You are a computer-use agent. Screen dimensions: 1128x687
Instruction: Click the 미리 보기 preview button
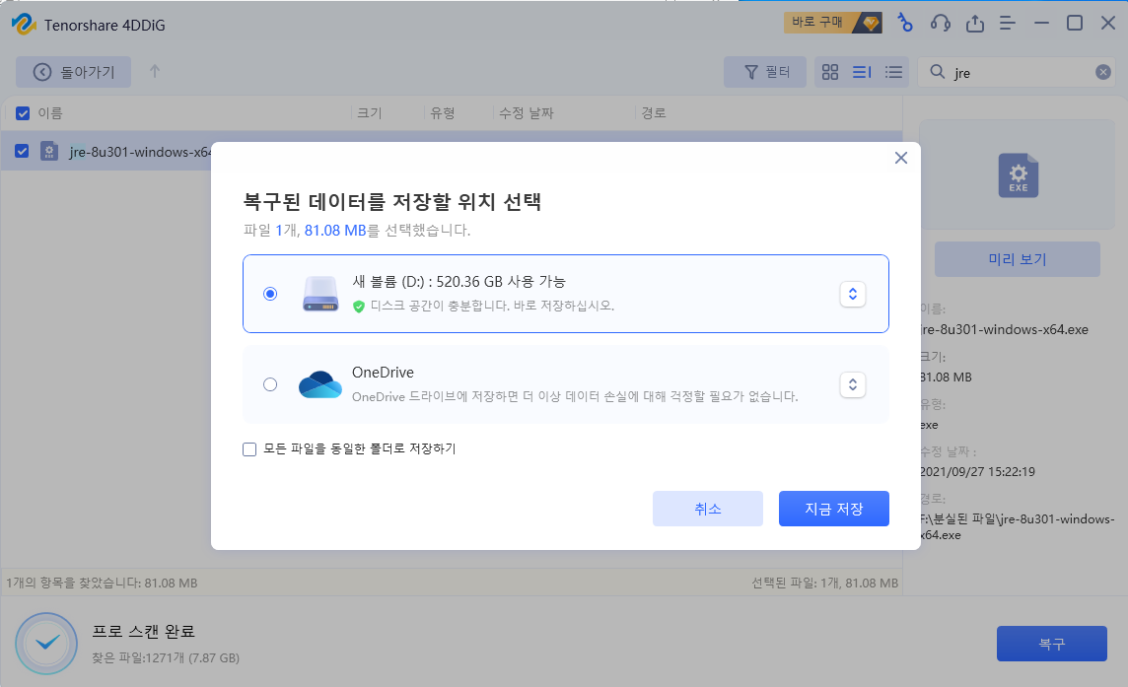(1018, 259)
